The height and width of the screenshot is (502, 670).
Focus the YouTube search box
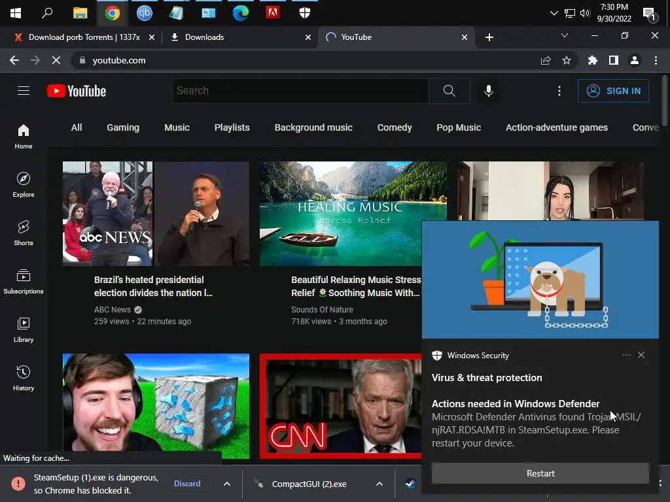tap(300, 90)
